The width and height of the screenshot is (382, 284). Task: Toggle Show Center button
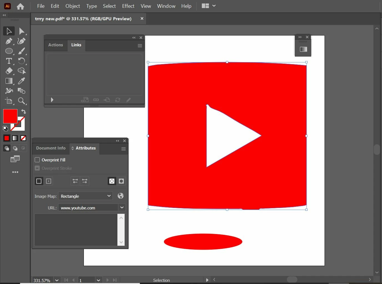point(49,181)
